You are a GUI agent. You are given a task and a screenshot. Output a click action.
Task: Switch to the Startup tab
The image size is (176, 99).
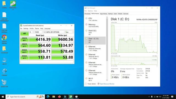pyautogui.click(x=110, y=14)
